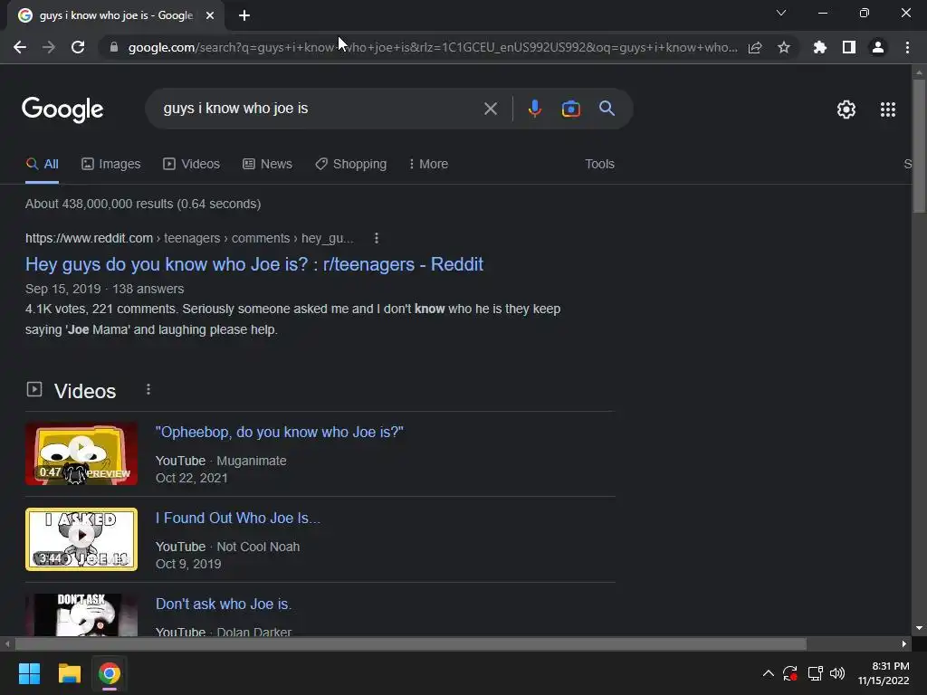Open the Videos section options three dots
This screenshot has width=927, height=695.
[148, 389]
